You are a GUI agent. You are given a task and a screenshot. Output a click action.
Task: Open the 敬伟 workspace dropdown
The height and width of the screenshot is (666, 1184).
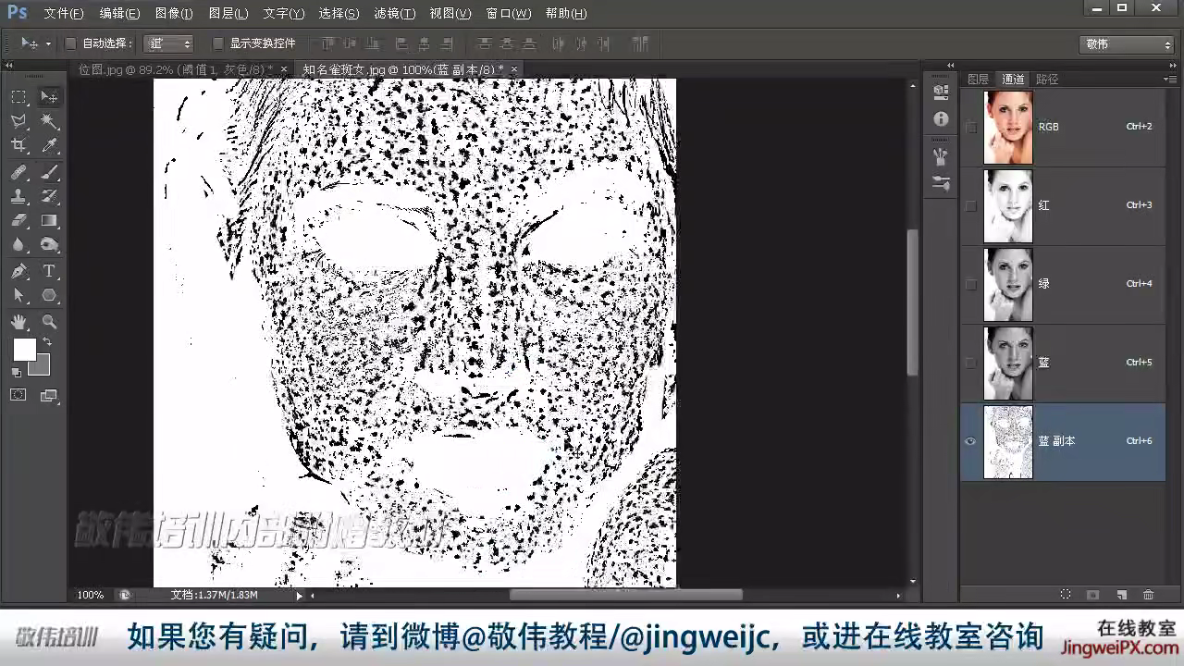pyautogui.click(x=1127, y=44)
